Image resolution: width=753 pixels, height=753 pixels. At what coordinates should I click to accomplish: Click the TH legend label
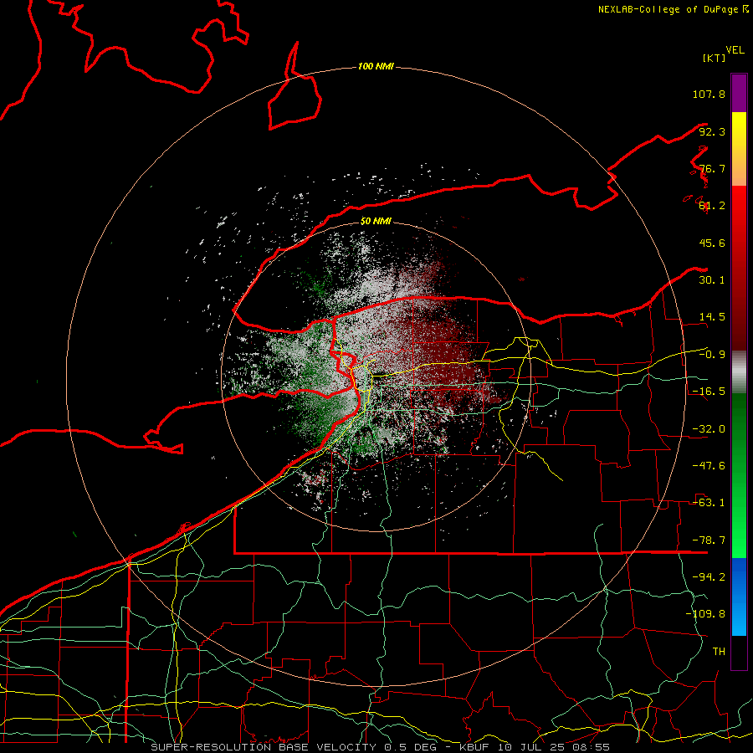(719, 652)
